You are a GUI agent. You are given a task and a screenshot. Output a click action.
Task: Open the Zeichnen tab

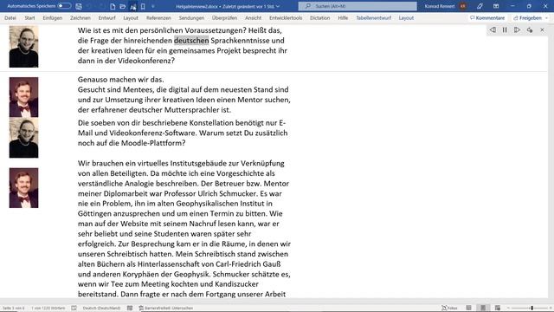(x=81, y=17)
